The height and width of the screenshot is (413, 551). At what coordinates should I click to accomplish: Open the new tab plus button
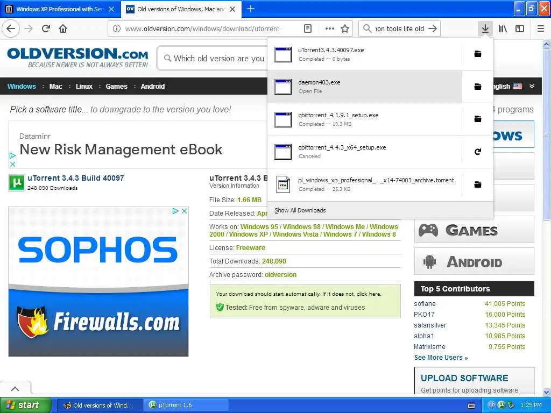(x=251, y=9)
